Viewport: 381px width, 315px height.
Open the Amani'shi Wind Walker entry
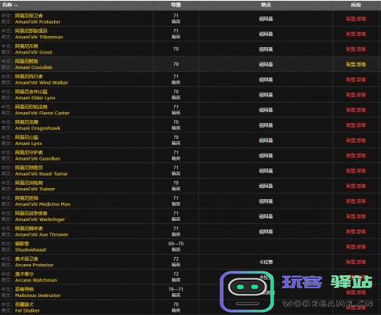pyautogui.click(x=42, y=82)
